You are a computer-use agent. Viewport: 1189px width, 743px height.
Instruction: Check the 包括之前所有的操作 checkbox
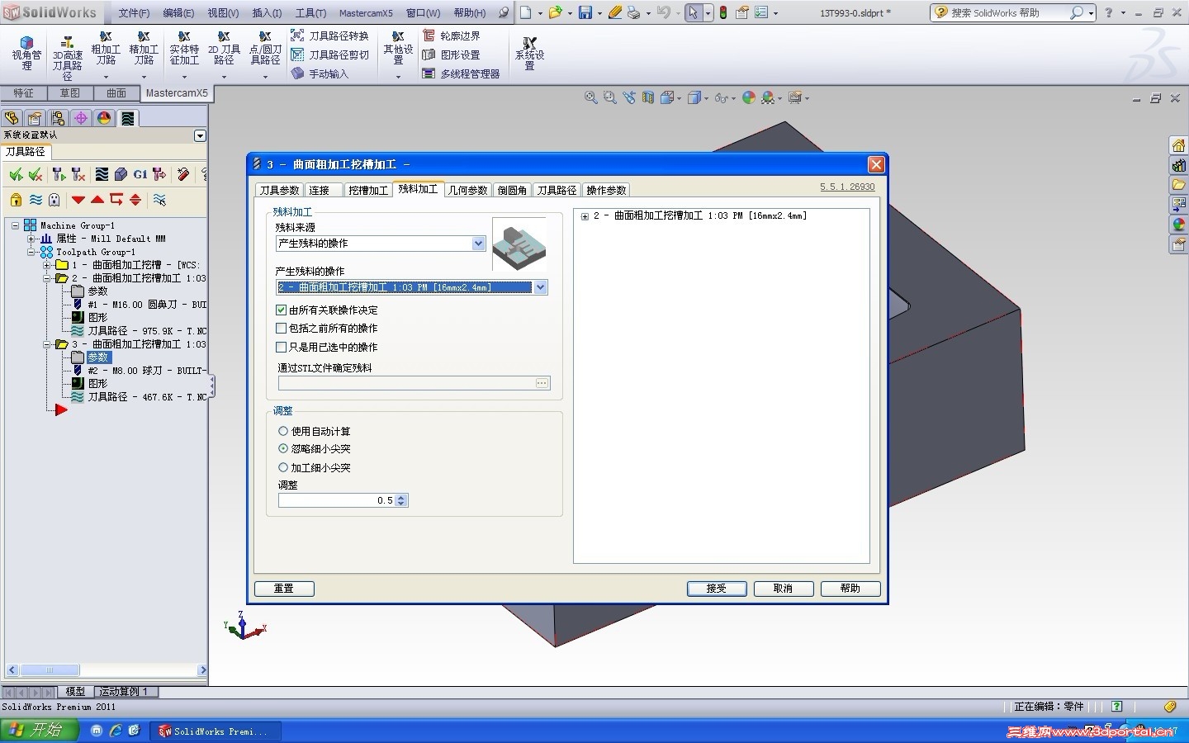click(x=282, y=329)
